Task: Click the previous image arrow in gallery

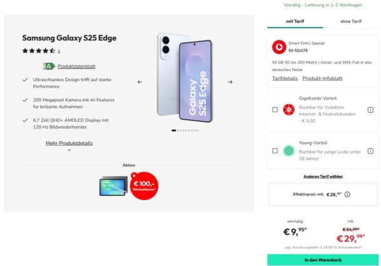Action: [140, 82]
